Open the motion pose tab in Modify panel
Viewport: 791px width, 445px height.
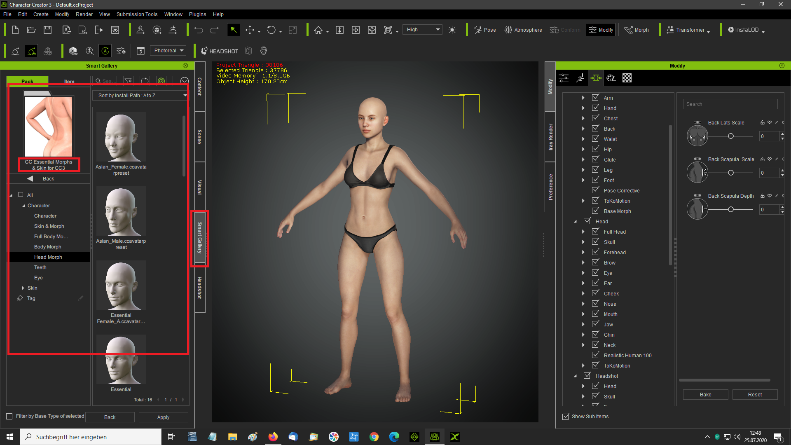coord(580,78)
